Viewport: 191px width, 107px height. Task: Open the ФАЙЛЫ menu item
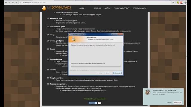pos(107,8)
